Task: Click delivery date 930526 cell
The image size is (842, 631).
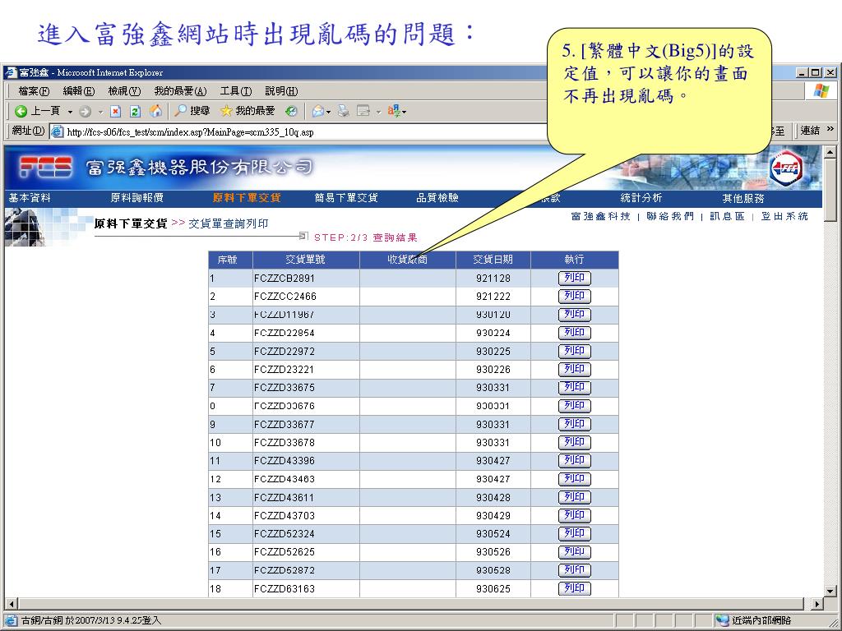Action: (493, 552)
